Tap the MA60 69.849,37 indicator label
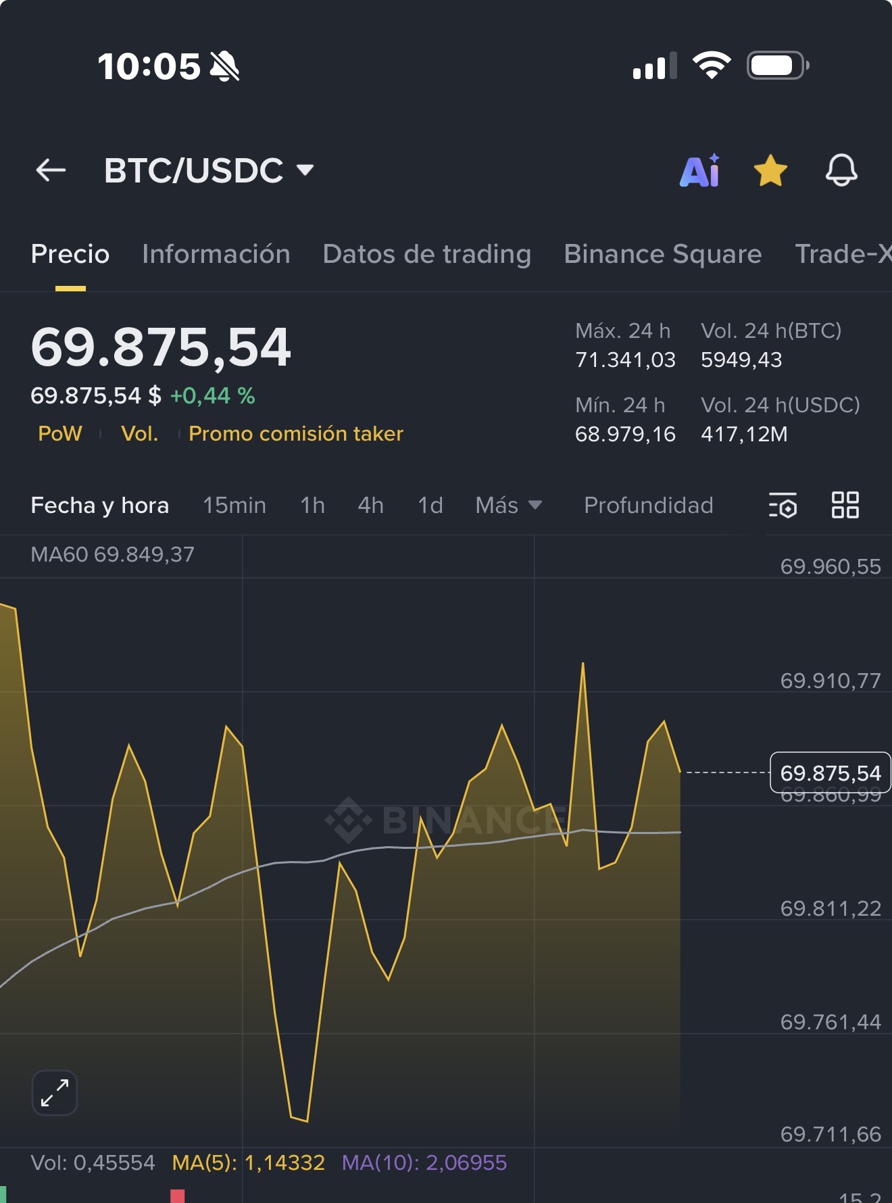This screenshot has width=892, height=1203. (113, 555)
